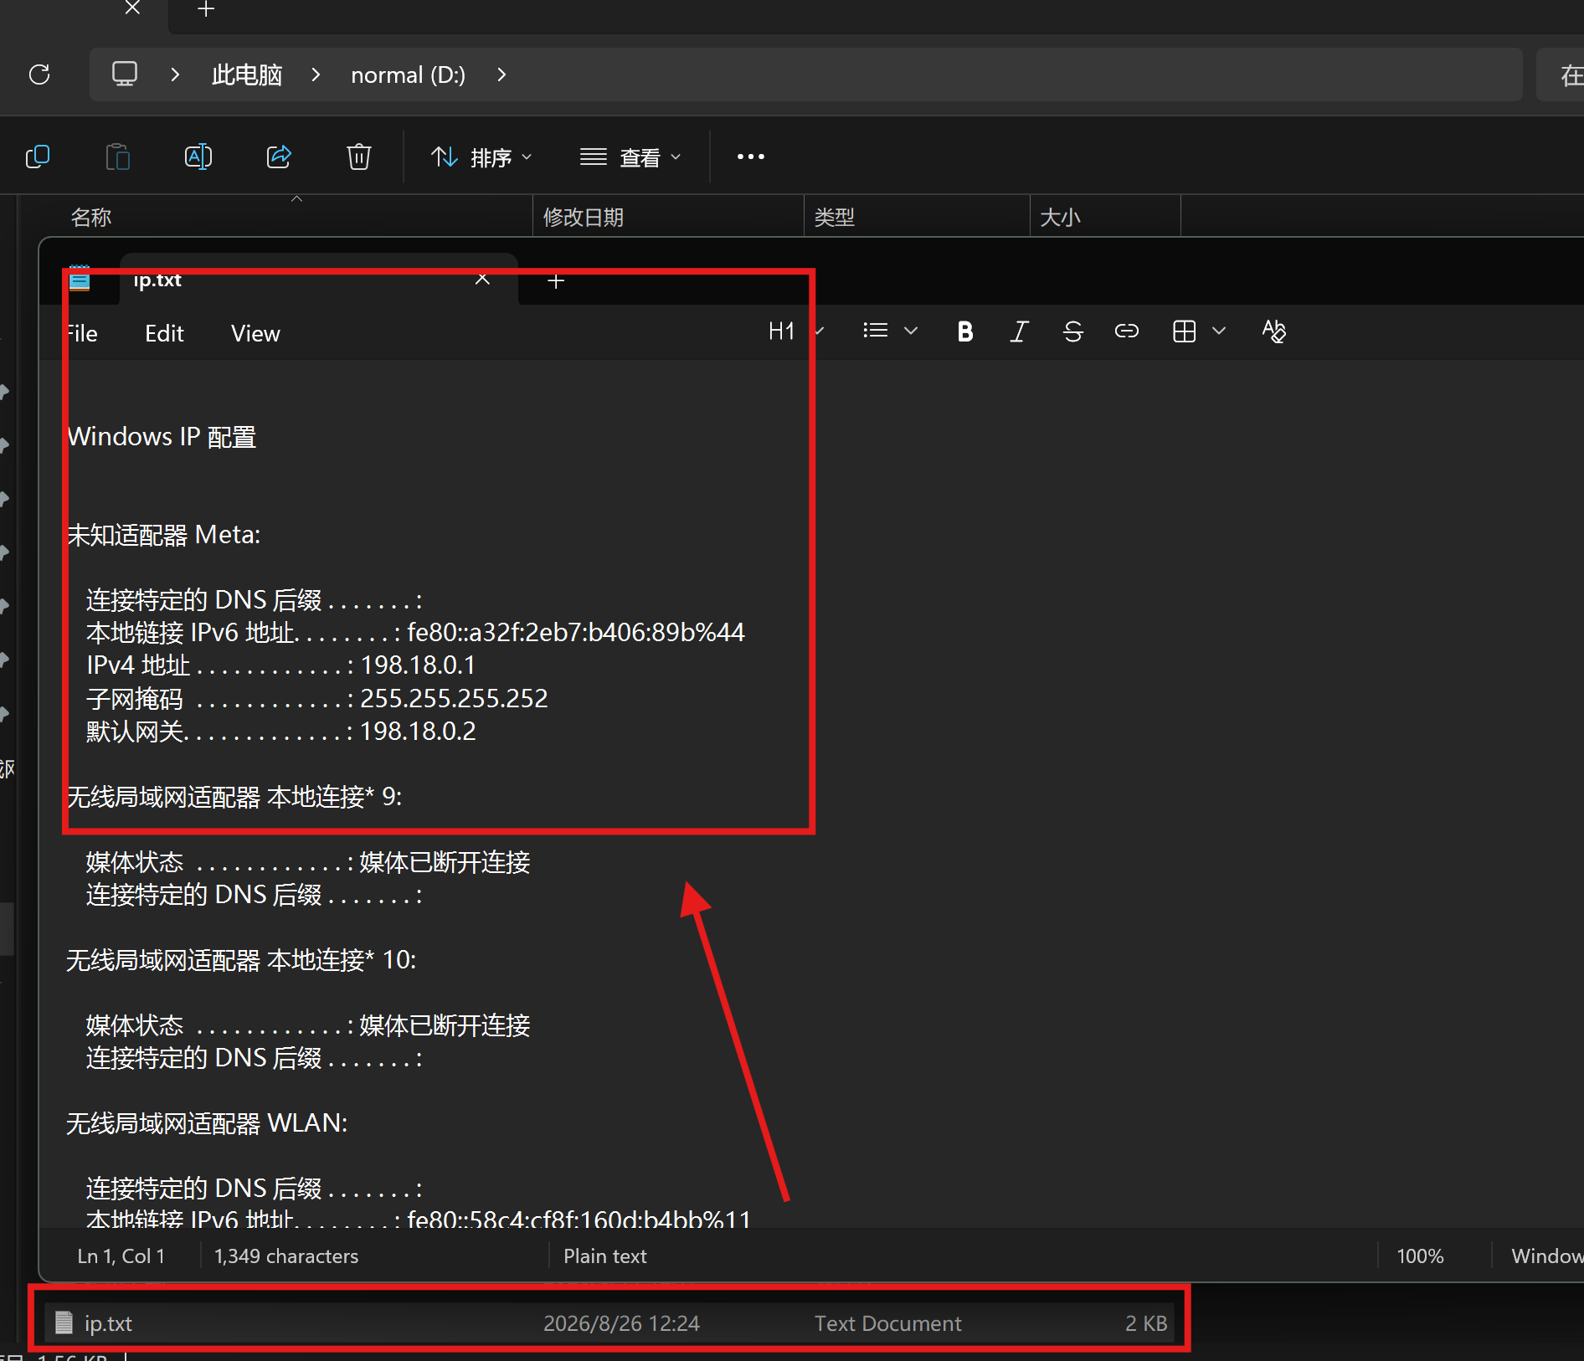Click the Plain text status entry
The width and height of the screenshot is (1584, 1361).
click(604, 1256)
